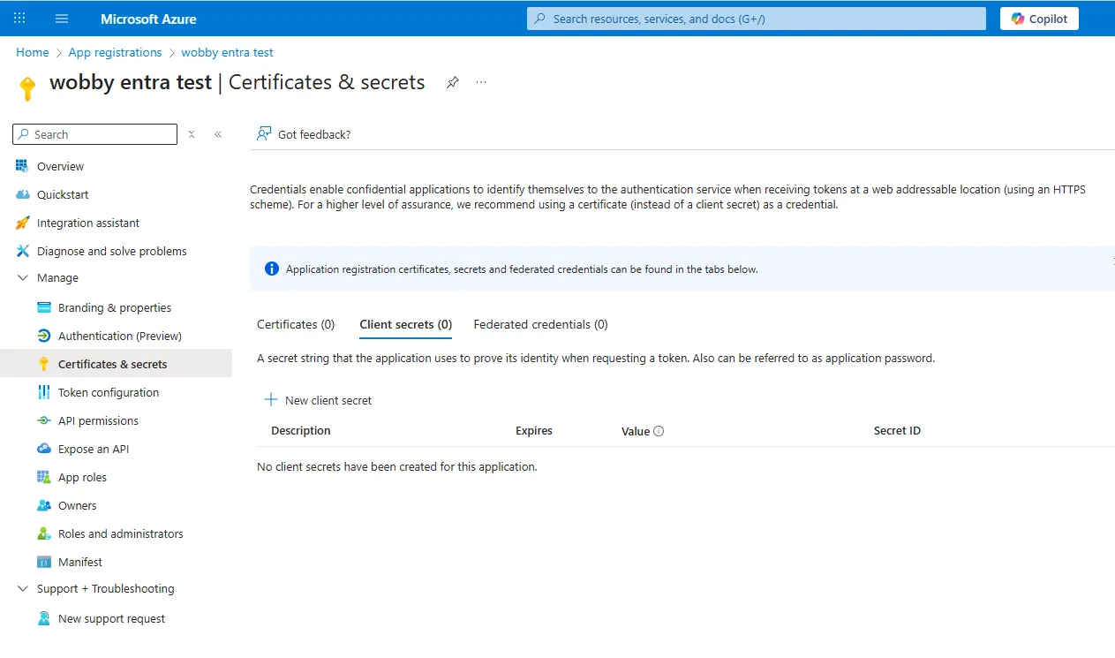This screenshot has width=1115, height=658.
Task: Open the Copilot button
Action: coord(1038,19)
